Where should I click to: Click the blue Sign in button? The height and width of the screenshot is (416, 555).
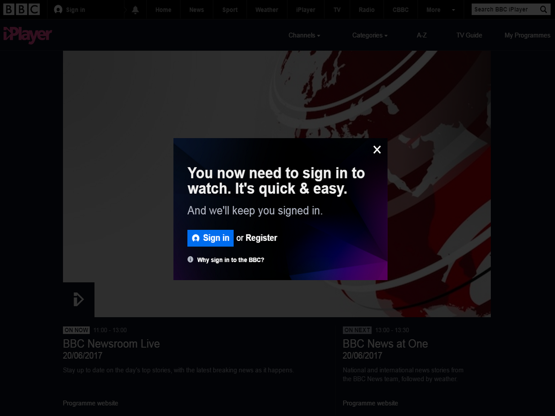pos(210,238)
